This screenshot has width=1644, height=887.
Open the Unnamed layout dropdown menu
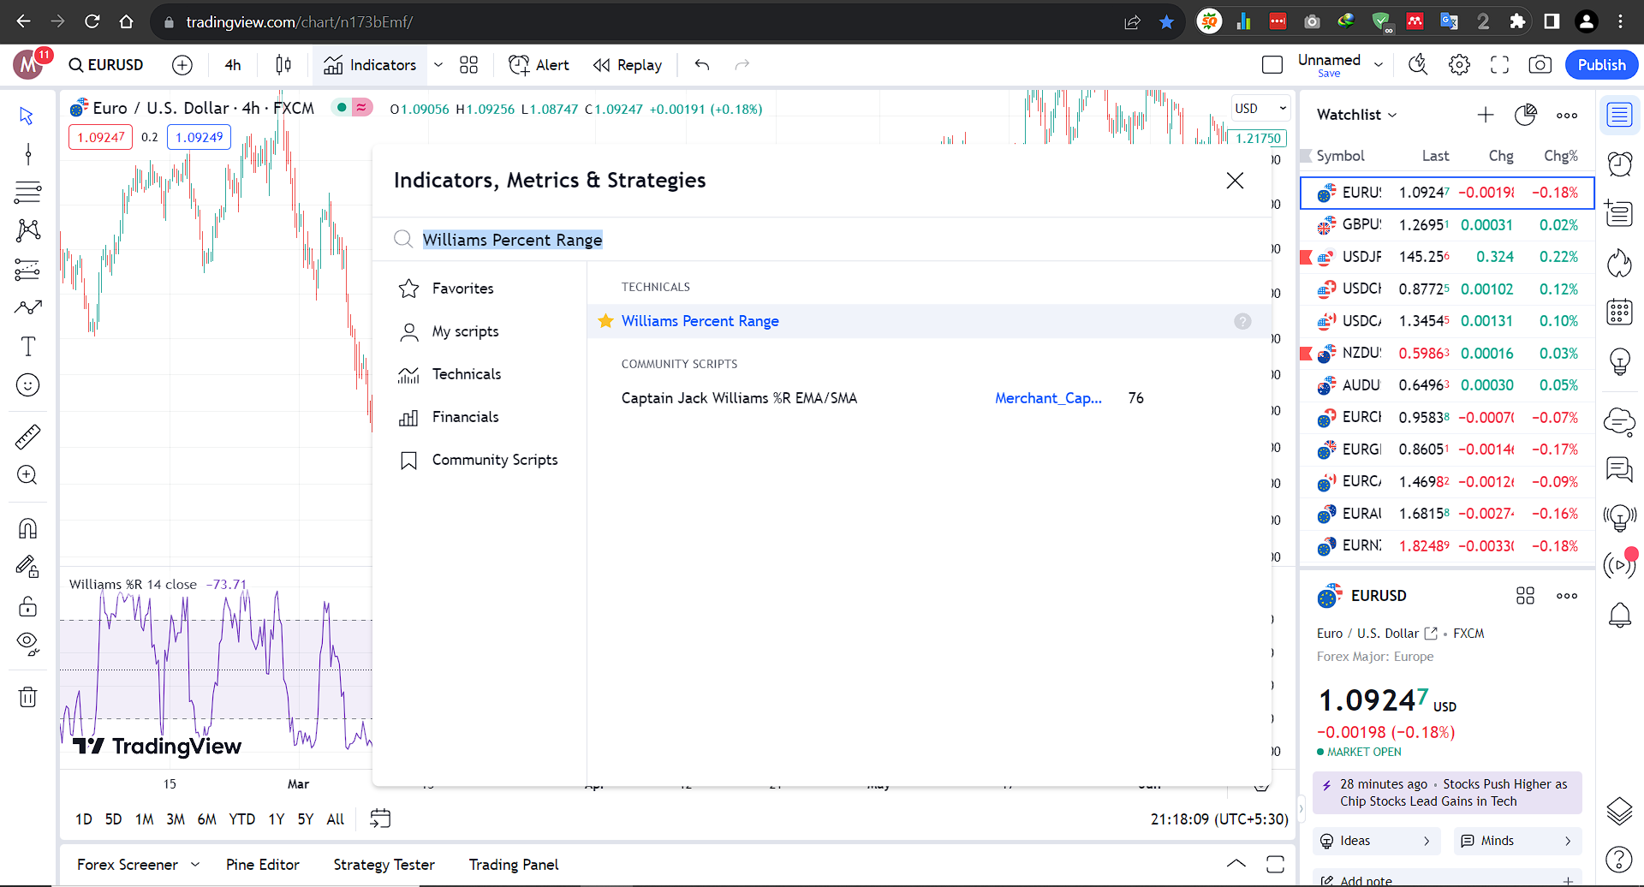[x=1378, y=65]
